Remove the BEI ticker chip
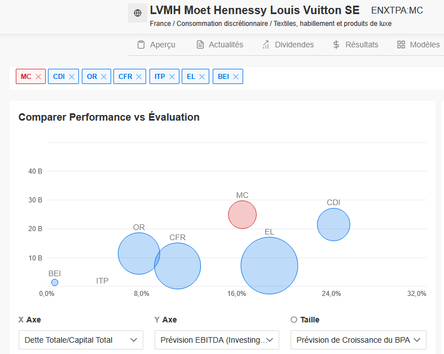Viewport: 444px width, 354px height. tap(236, 77)
